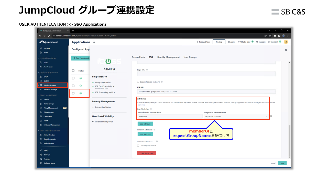
Task: Open the Chrome three-dot menu
Action: [x=288, y=36]
